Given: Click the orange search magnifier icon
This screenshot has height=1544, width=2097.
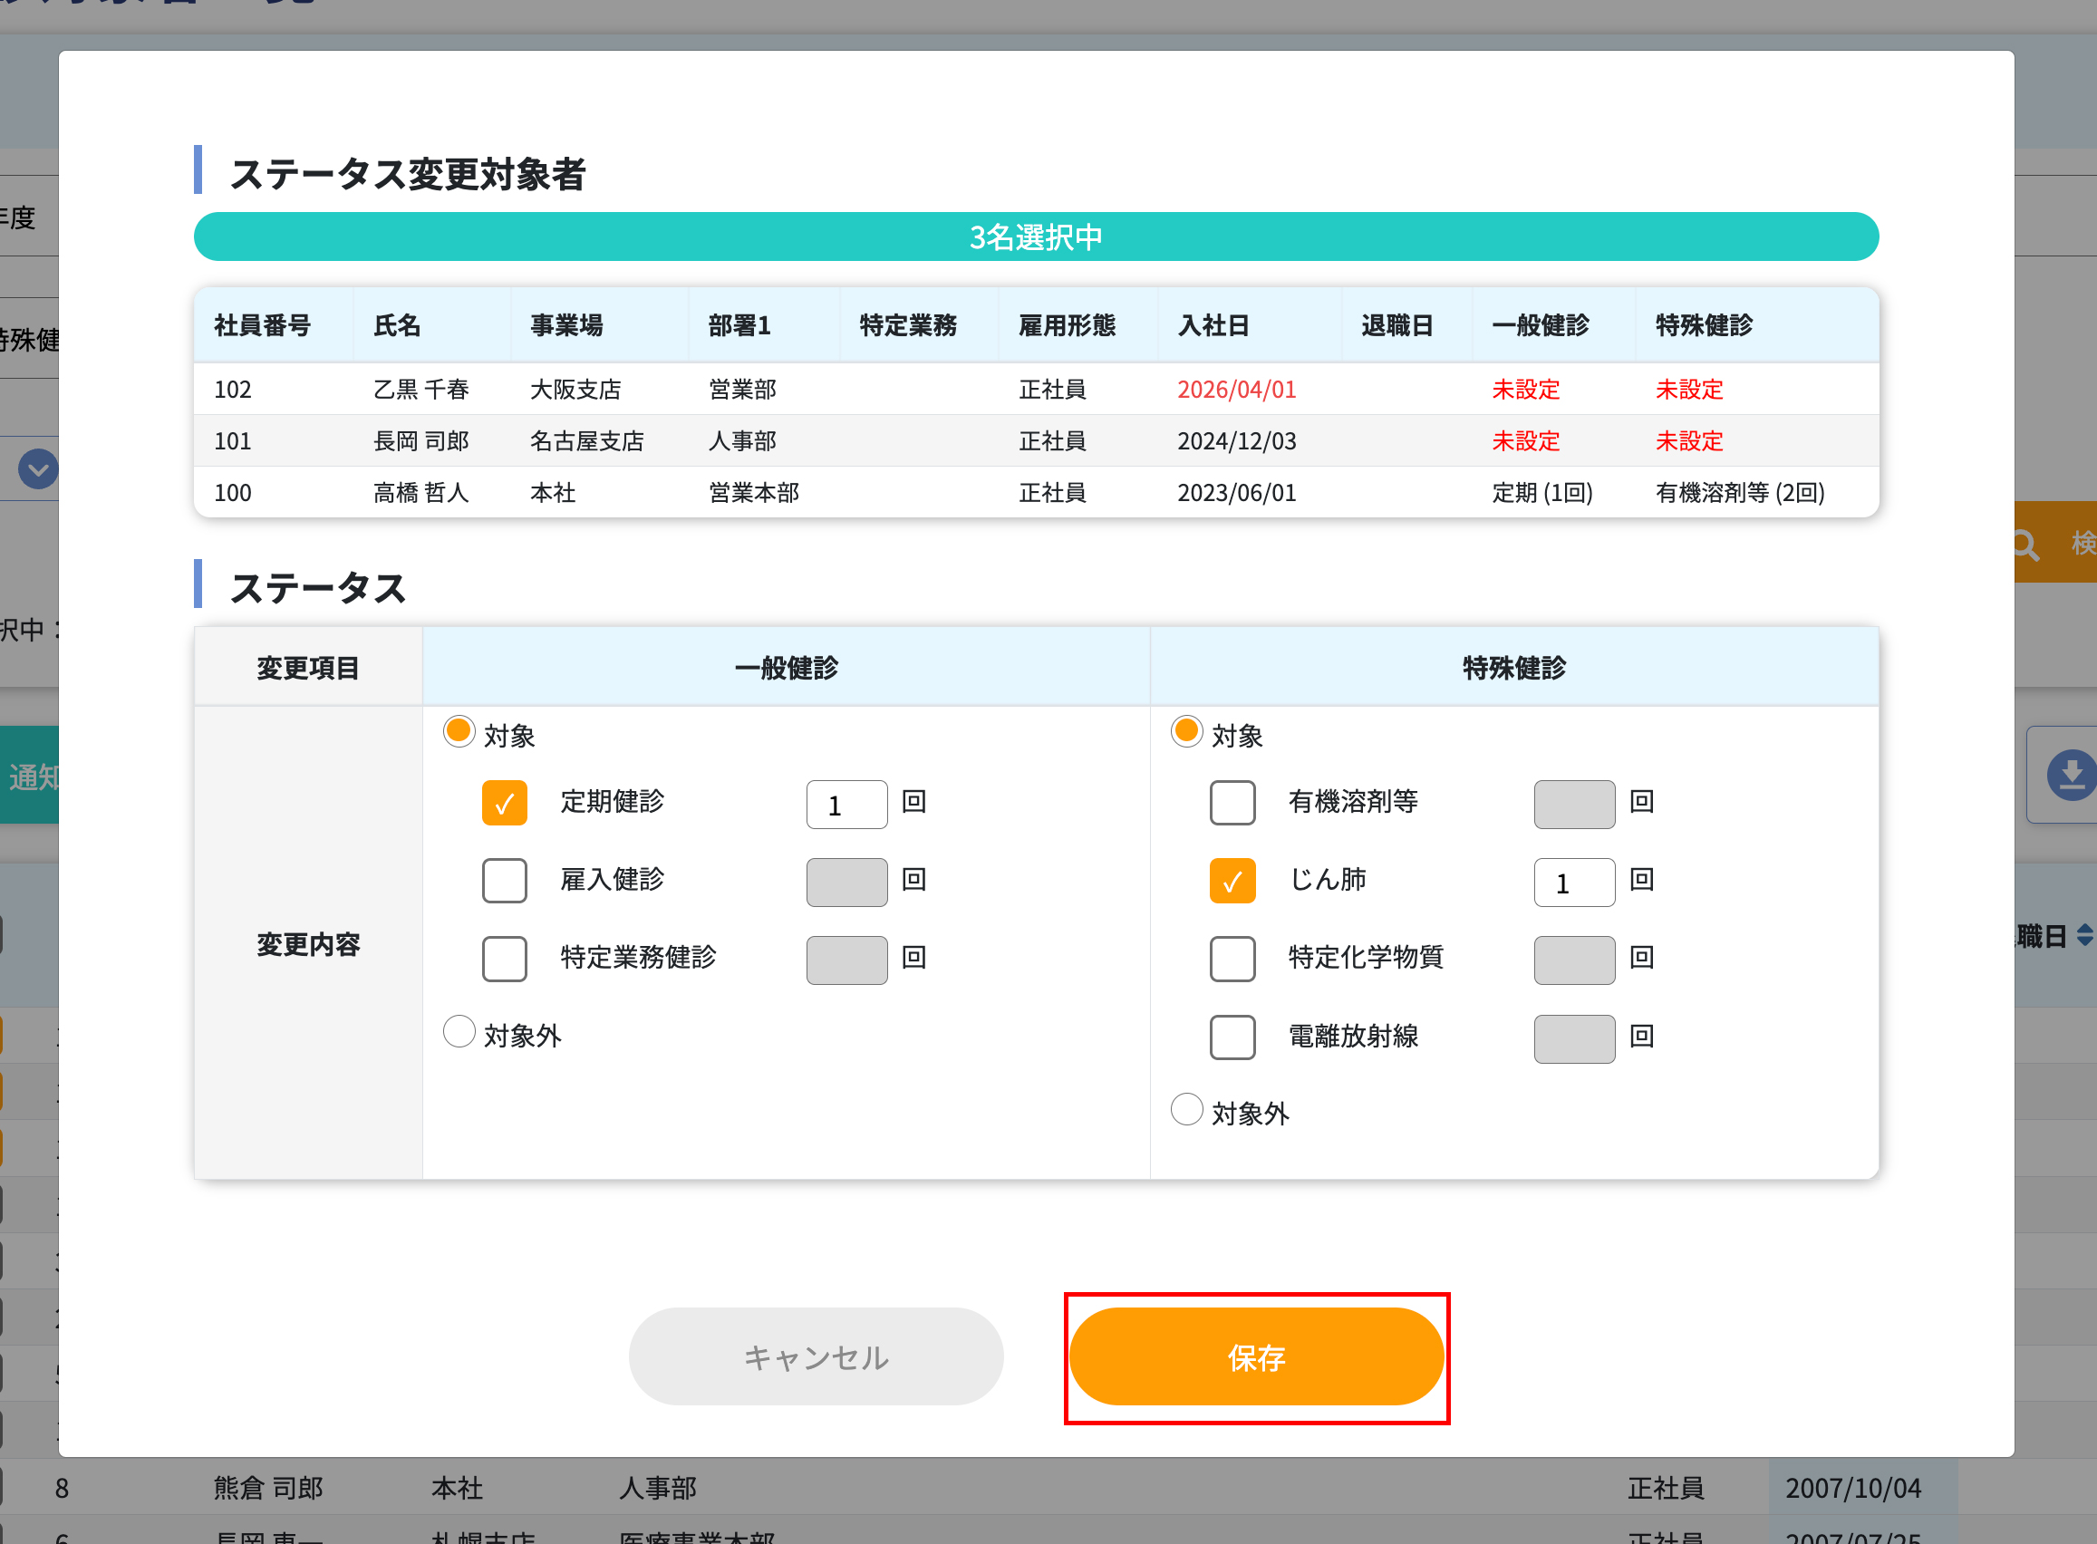Looking at the screenshot, I should pos(2025,544).
